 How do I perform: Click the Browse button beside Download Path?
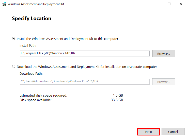(164, 82)
